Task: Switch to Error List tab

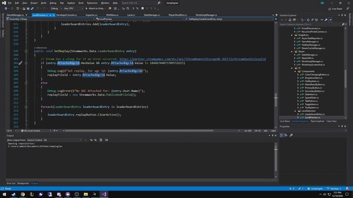Action: 11,183
